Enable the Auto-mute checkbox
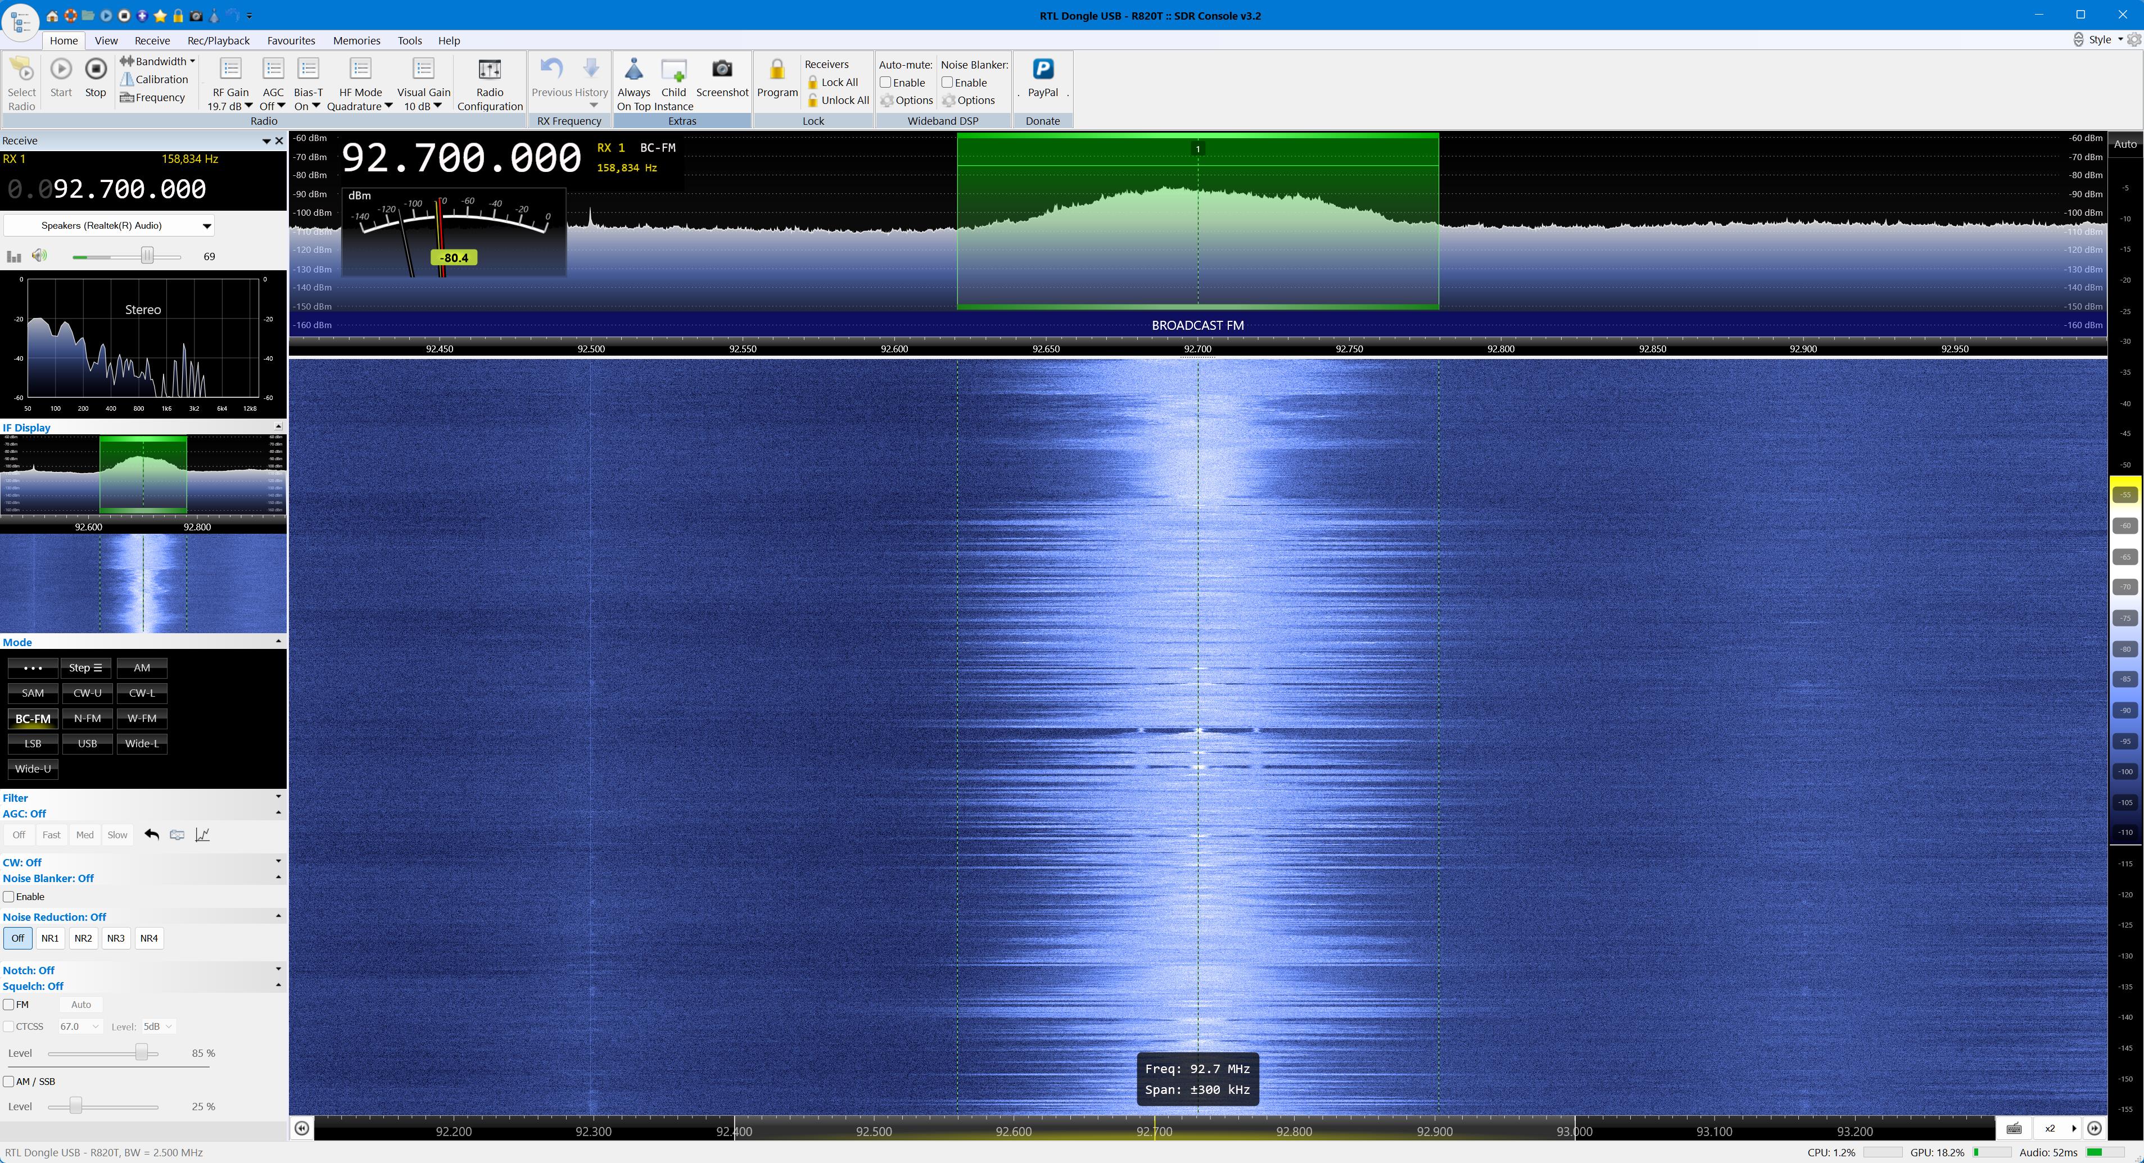Screen dimensions: 2144x1163 coord(885,83)
